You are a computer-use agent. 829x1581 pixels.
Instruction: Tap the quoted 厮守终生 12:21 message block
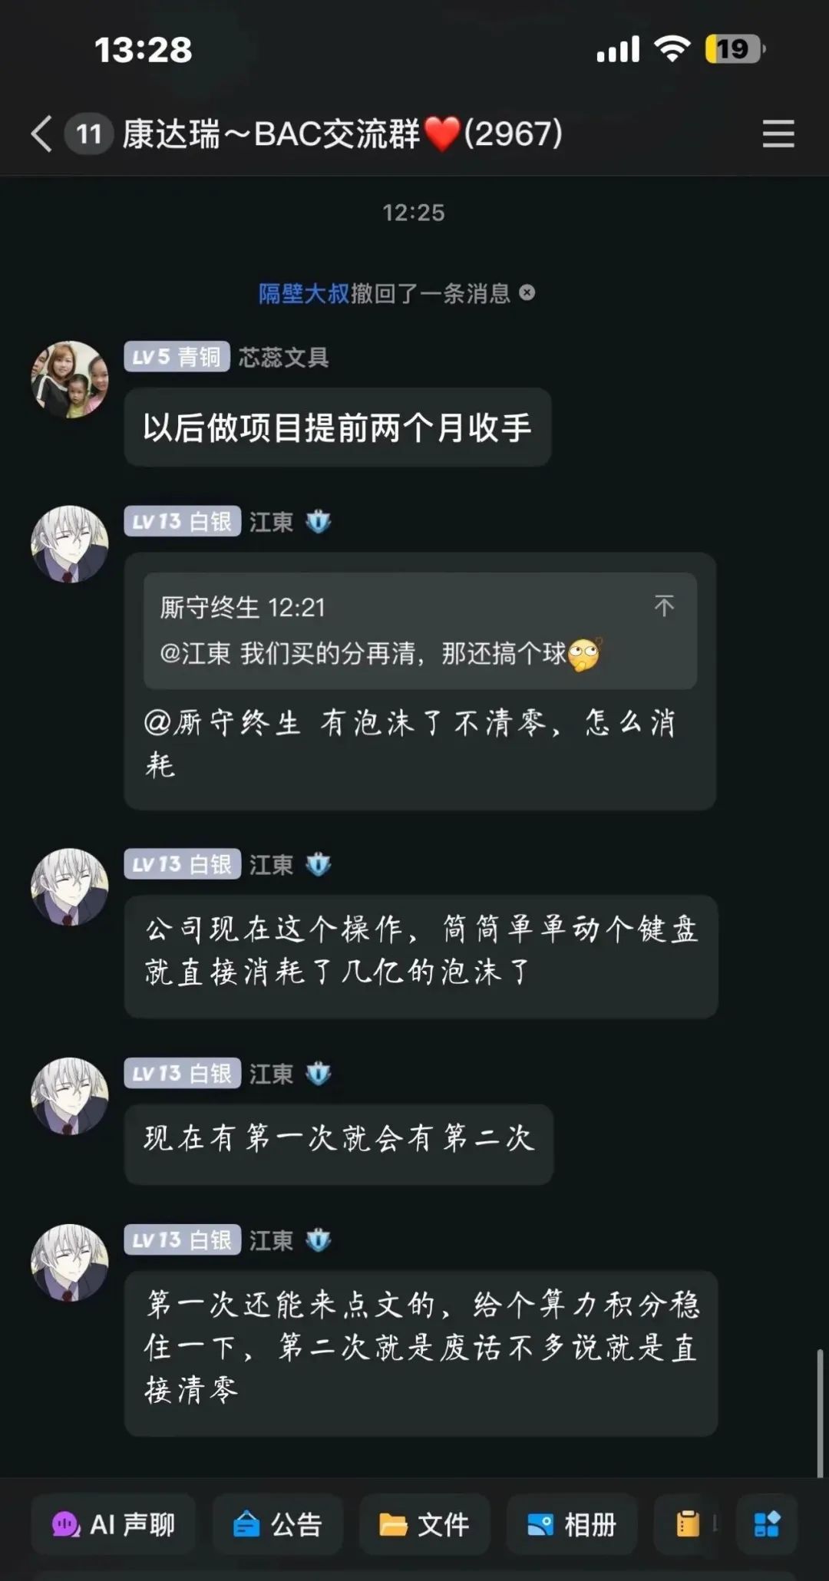[x=420, y=631]
